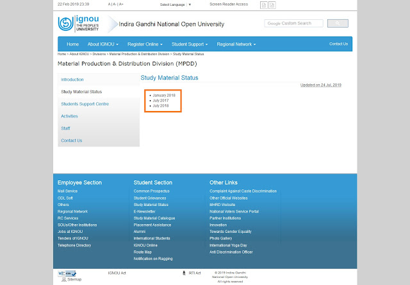Viewport: 410px width, 285px height.
Task: Click the first document icon beside Screen Reader Access
Action: tap(264, 5)
